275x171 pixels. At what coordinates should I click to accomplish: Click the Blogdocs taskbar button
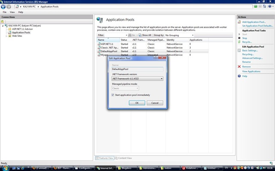[127, 168]
